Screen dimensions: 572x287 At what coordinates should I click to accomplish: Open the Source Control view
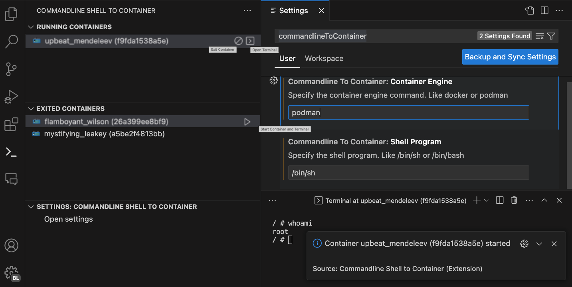pos(11,69)
